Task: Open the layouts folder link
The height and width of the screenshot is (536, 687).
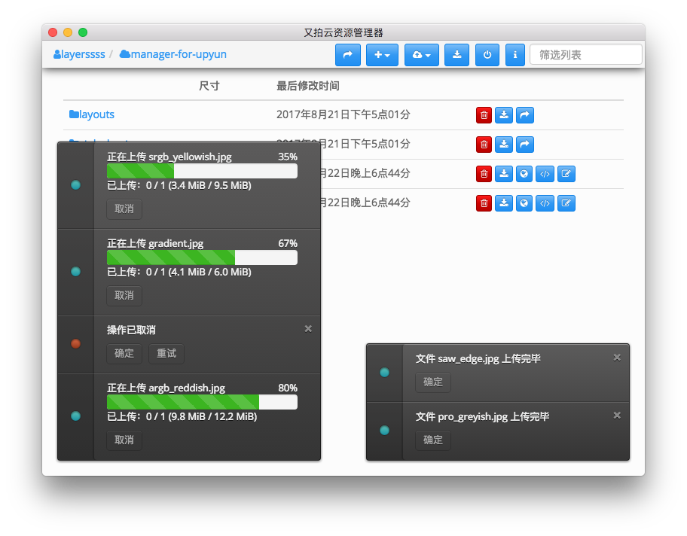Action: 92,114
